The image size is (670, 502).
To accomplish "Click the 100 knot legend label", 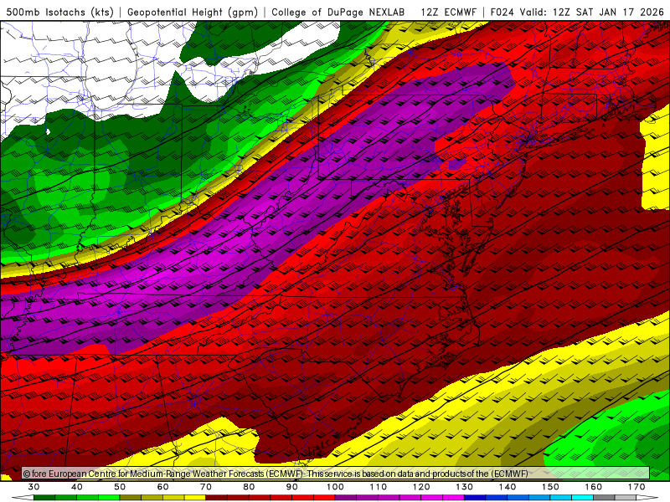I will [x=336, y=487].
